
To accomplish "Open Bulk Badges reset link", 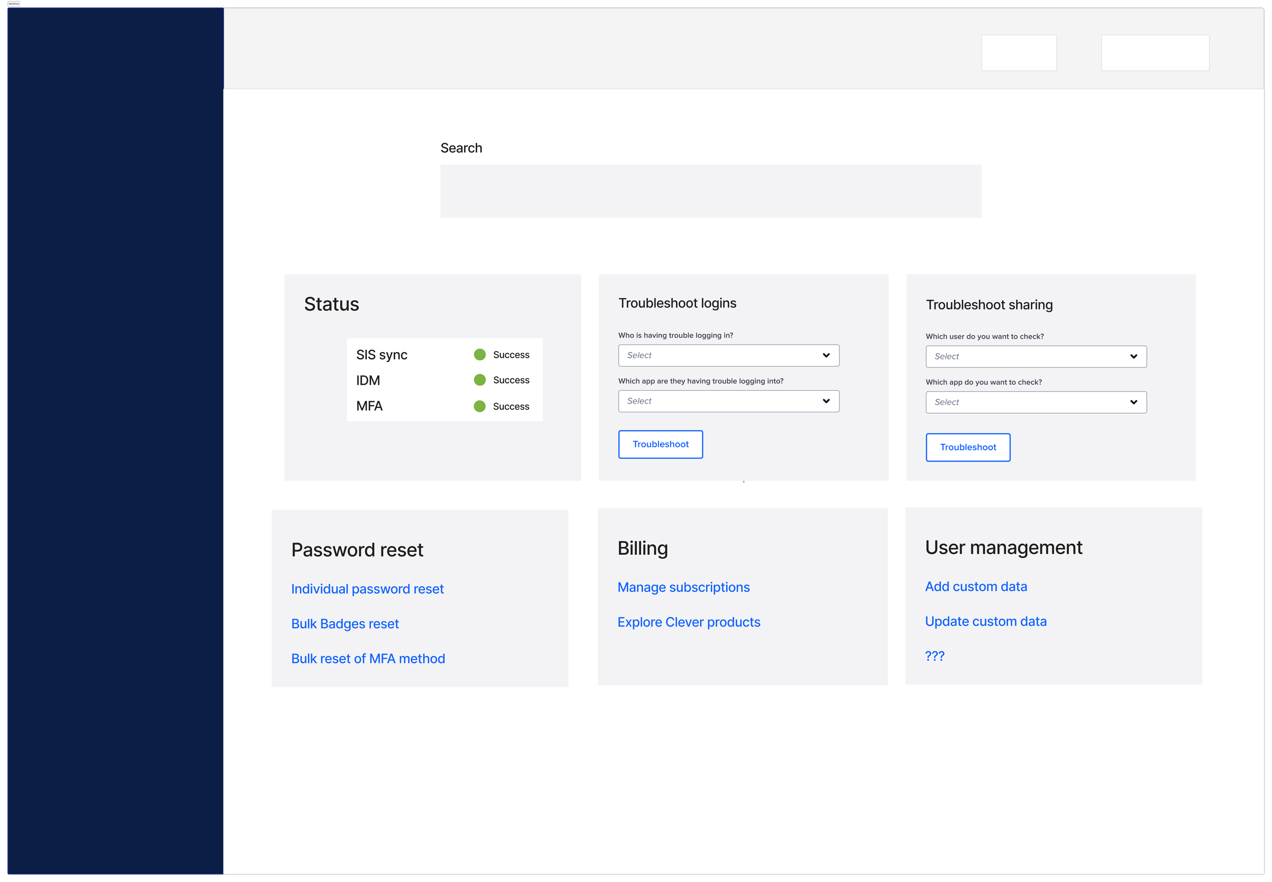I will coord(344,624).
